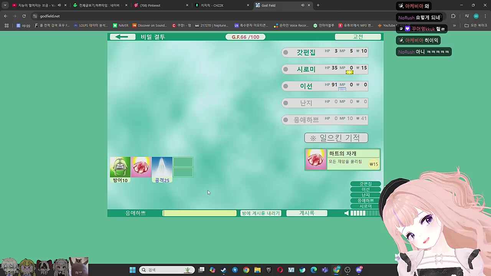The image size is (491, 276).
Task: Click the yellow star status icon under 시로미
Action: point(349,72)
